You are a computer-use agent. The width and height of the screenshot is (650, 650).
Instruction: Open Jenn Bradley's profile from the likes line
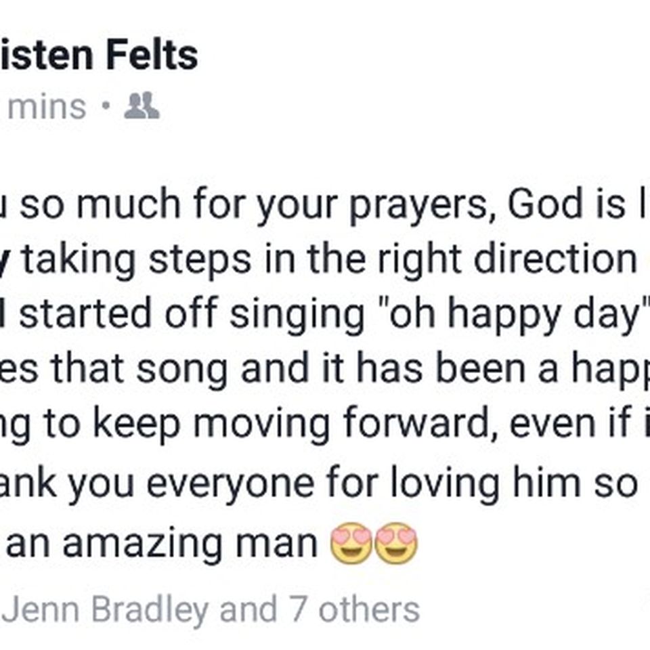tap(106, 610)
